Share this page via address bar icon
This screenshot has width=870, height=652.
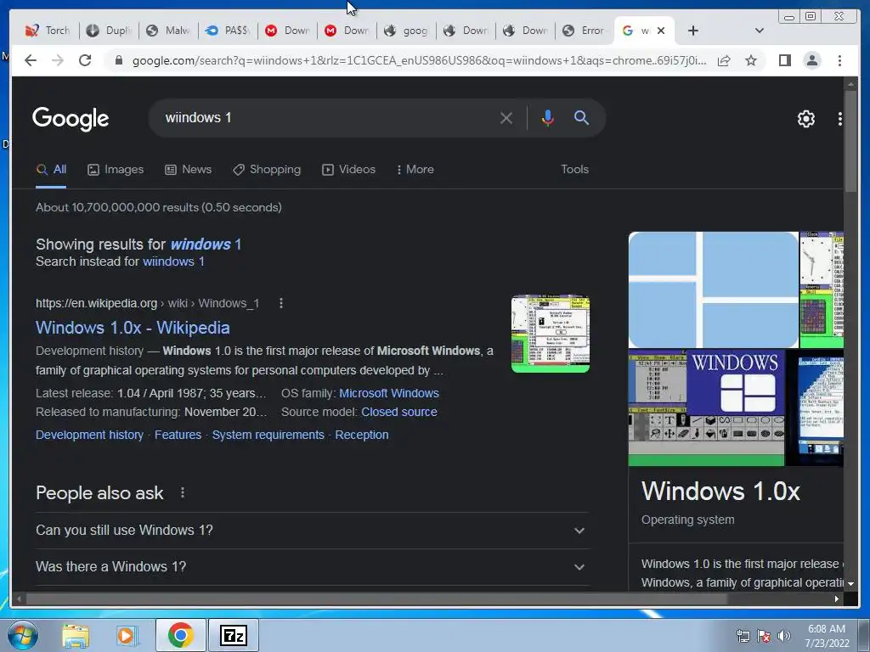pyautogui.click(x=724, y=60)
